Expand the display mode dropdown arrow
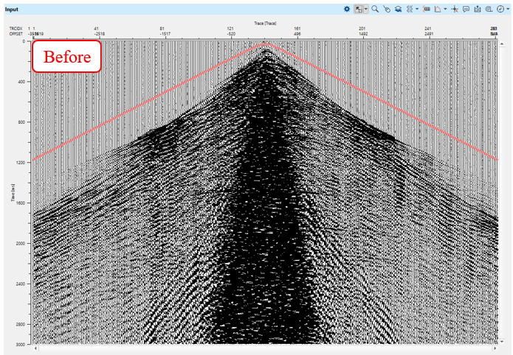Image resolution: width=513 pixels, height=355 pixels. 366,9
